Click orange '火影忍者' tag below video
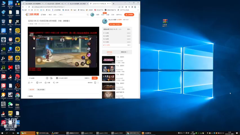The width and height of the screenshot is (240, 135). coord(31,89)
